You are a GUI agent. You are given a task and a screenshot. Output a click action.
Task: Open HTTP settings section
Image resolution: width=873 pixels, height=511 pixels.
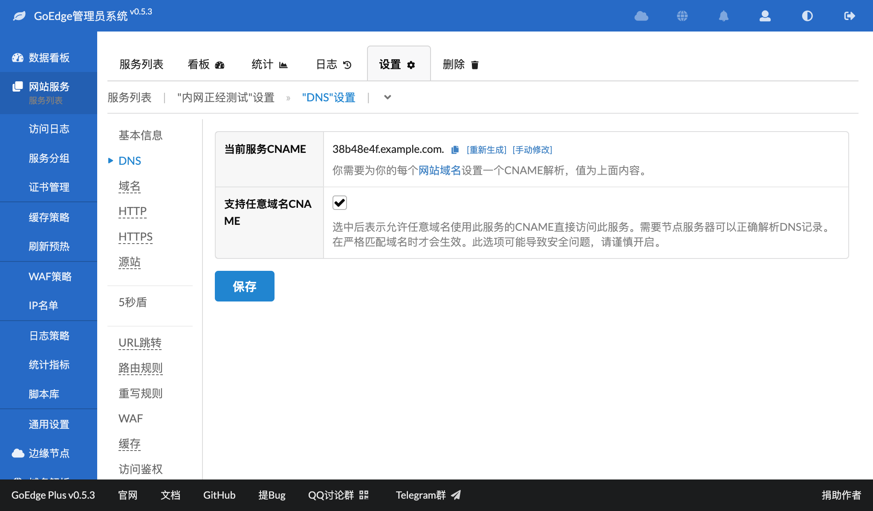(133, 211)
